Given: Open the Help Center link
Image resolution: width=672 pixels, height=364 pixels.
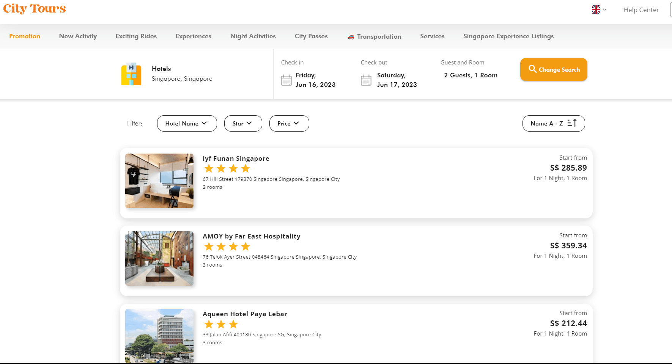Looking at the screenshot, I should (641, 10).
